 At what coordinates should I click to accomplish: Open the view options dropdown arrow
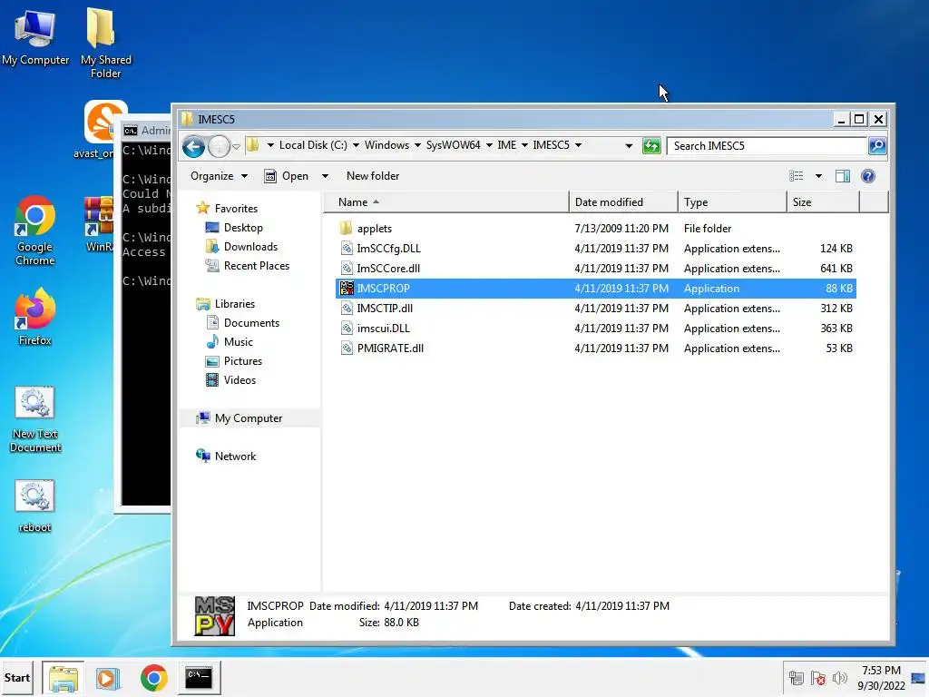pos(818,176)
